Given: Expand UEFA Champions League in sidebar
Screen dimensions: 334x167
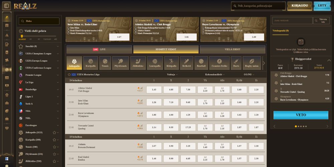Looking at the screenshot, I should [58, 53].
